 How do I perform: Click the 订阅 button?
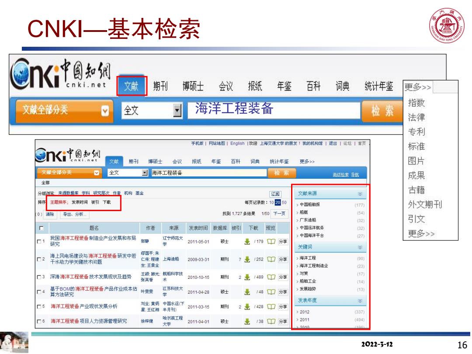click(x=275, y=194)
